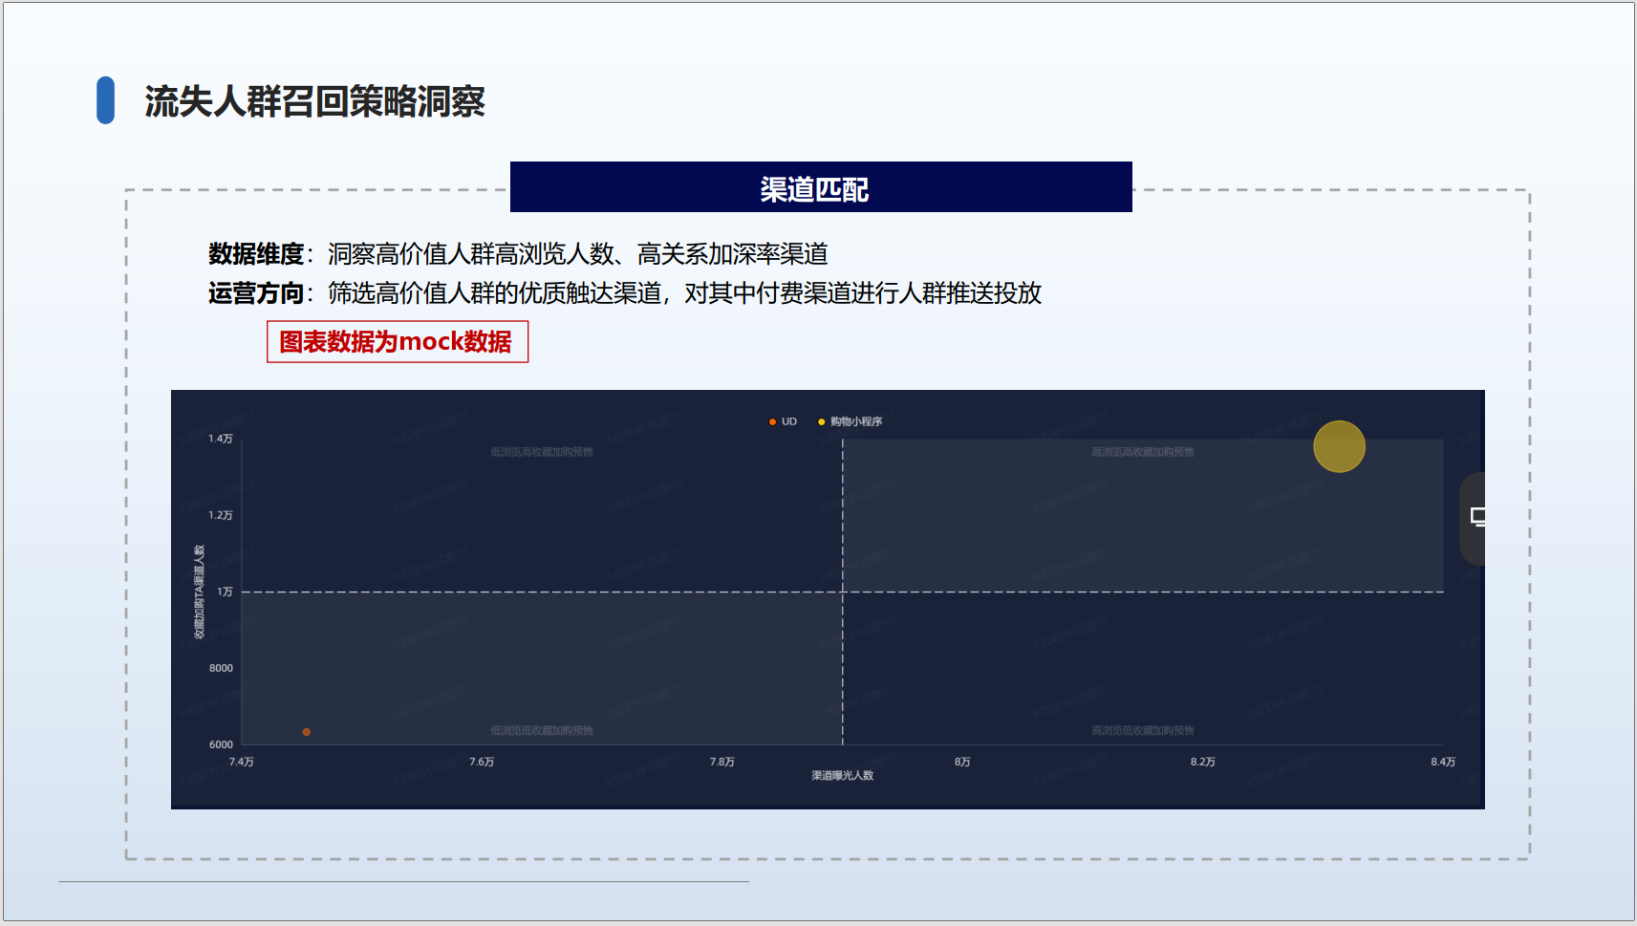This screenshot has height=926, width=1637.
Task: Click the 7.6万 x-axis tick label
Action: pos(482,762)
